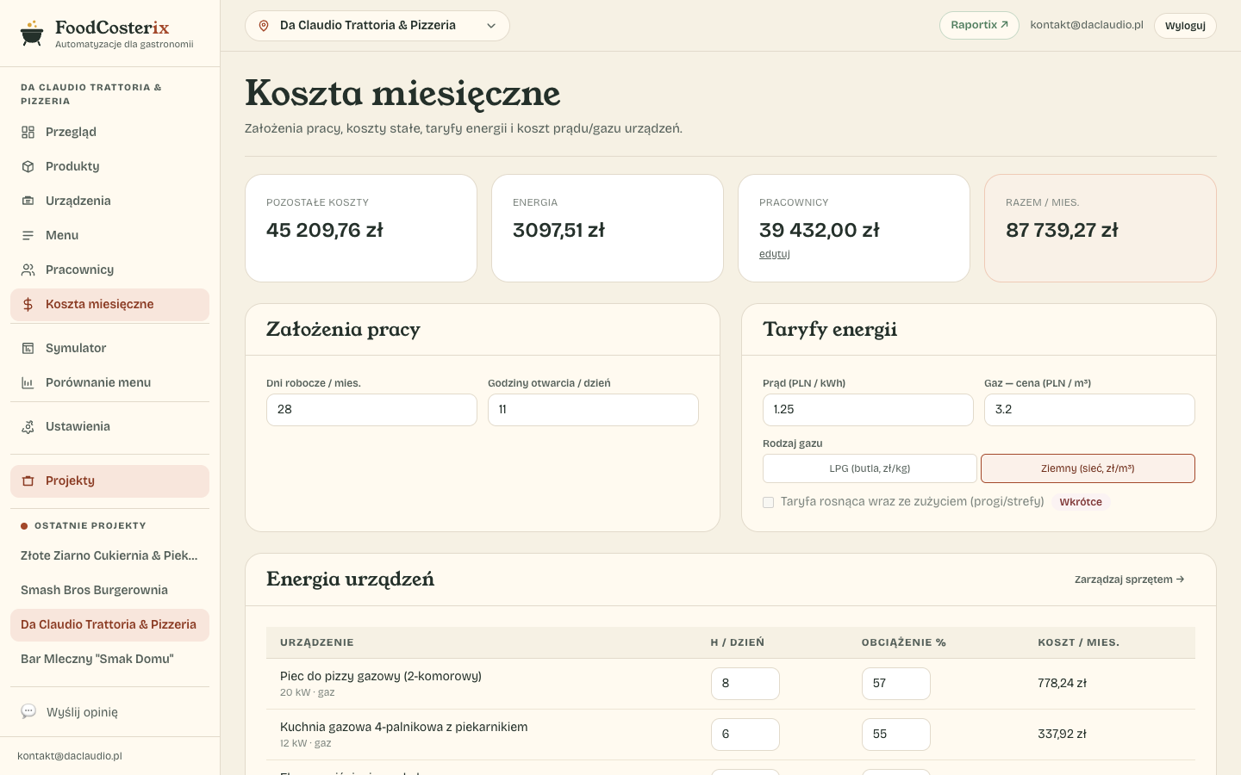The width and height of the screenshot is (1241, 775).
Task: Open Raportix external link
Action: tap(979, 25)
